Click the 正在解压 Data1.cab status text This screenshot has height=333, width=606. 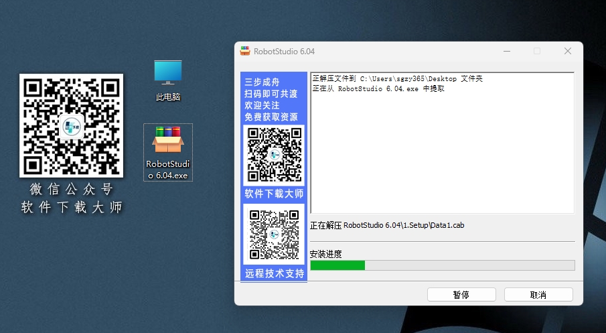387,225
